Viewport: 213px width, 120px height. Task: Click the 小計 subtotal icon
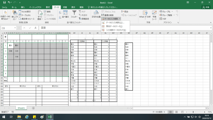coord(161,19)
